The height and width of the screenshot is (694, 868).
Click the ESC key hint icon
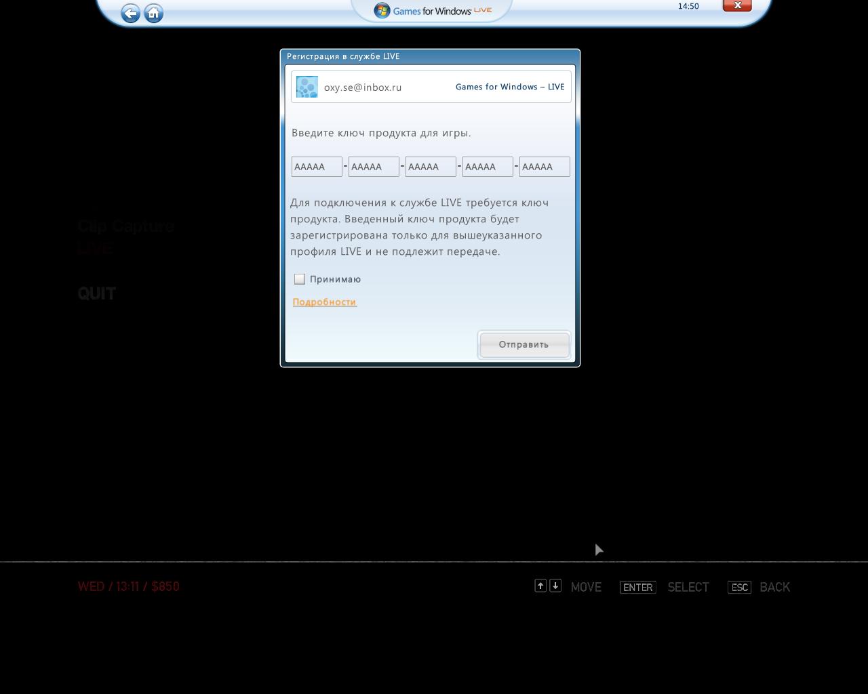coord(739,587)
